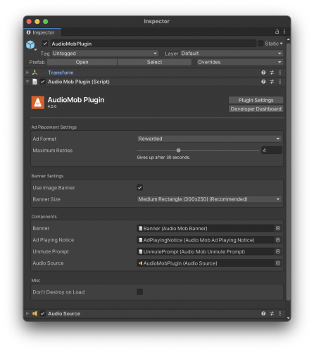Click Banner field object picker circle

pos(278,228)
